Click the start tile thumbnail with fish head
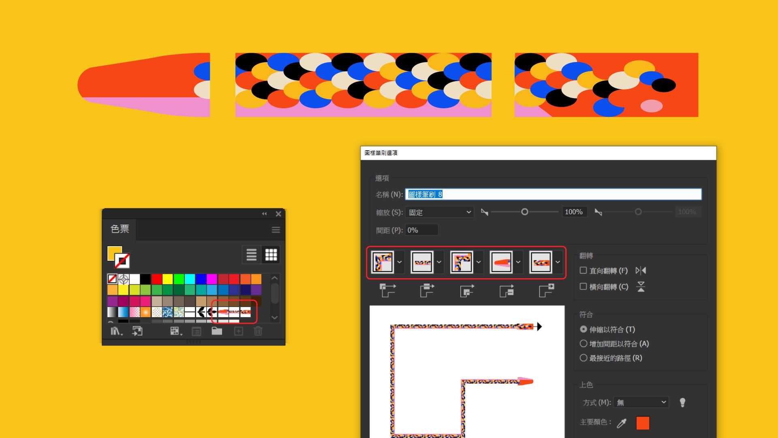778x438 pixels. tap(501, 262)
